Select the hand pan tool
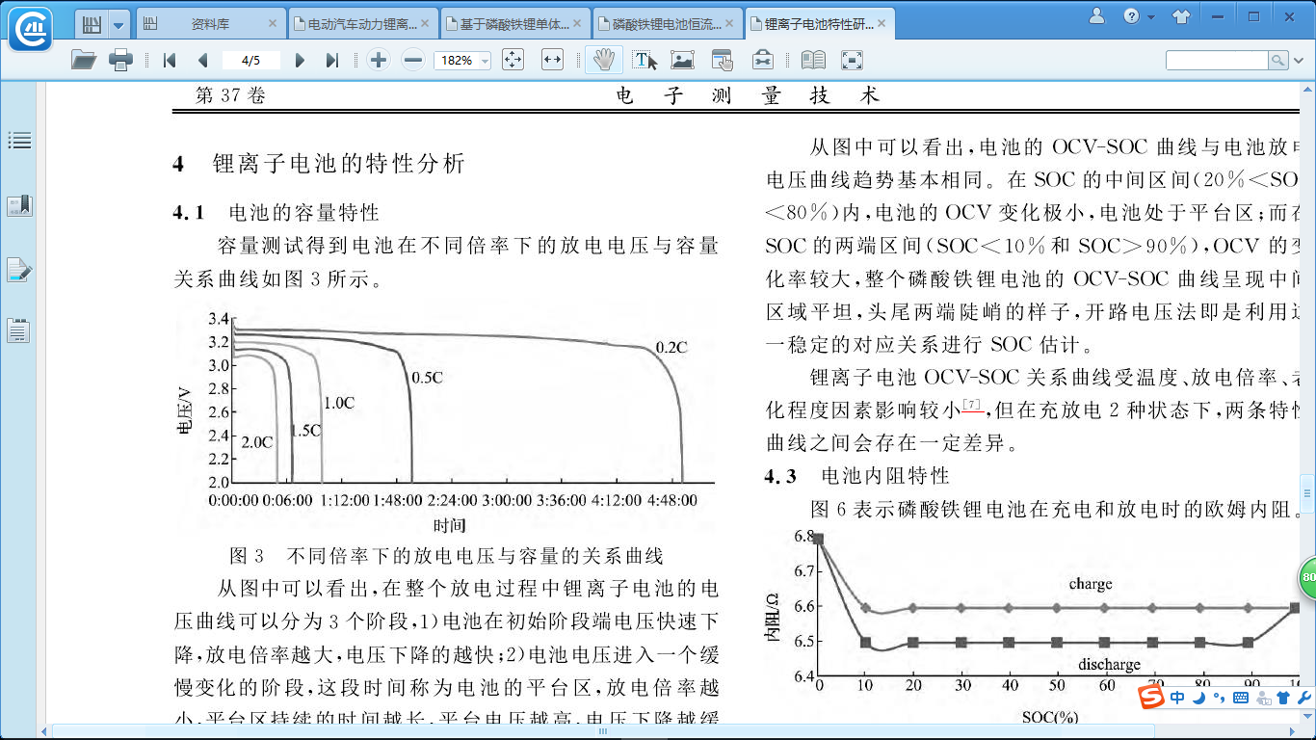1316x740 pixels. pyautogui.click(x=603, y=60)
